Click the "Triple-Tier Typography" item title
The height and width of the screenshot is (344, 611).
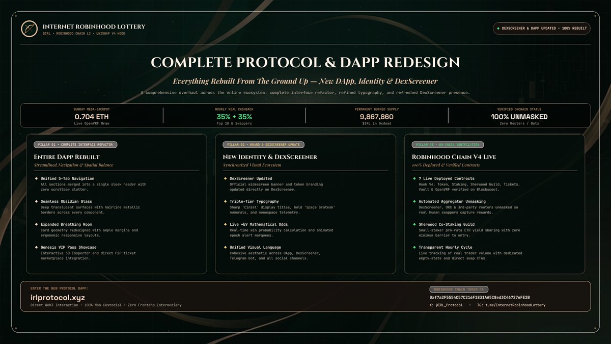point(255,201)
